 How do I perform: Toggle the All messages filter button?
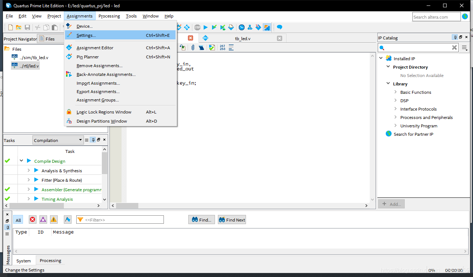[x=18, y=220]
